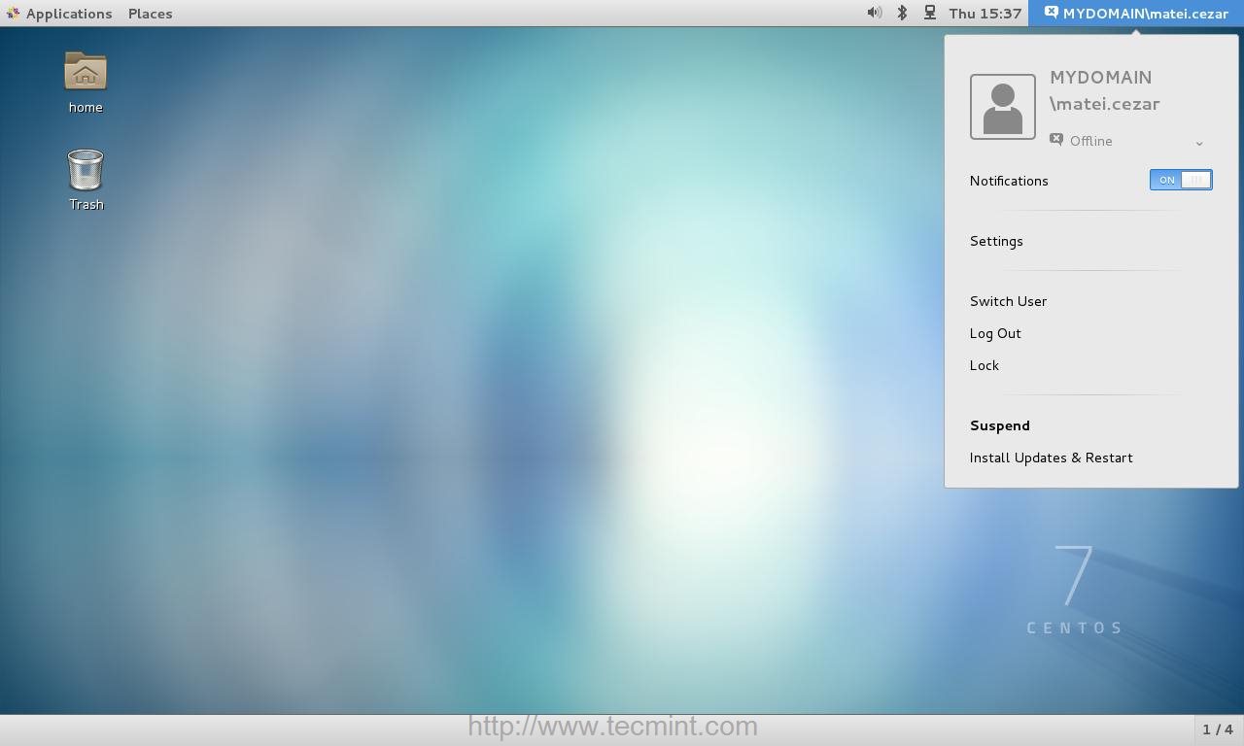
Task: Open Settings from the user menu
Action: pyautogui.click(x=996, y=241)
